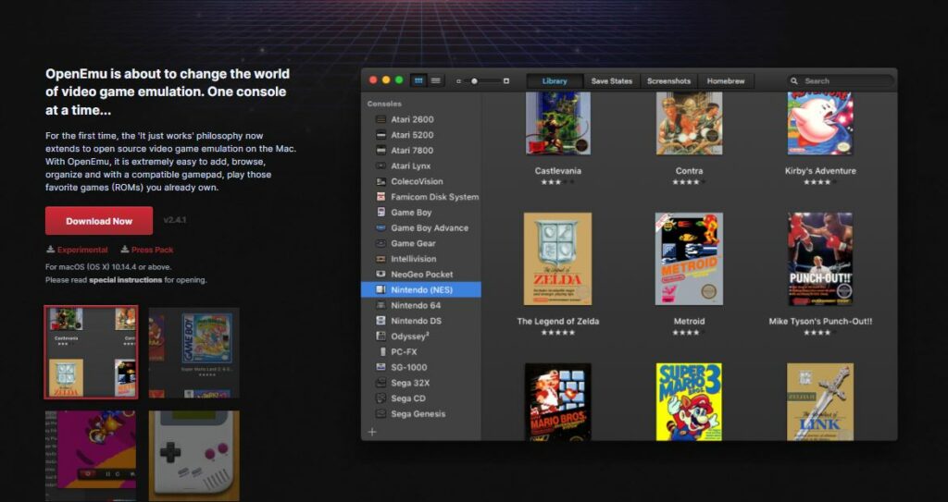The width and height of the screenshot is (948, 502).
Task: Open Kirby's Adventure game cover
Action: [x=820, y=123]
